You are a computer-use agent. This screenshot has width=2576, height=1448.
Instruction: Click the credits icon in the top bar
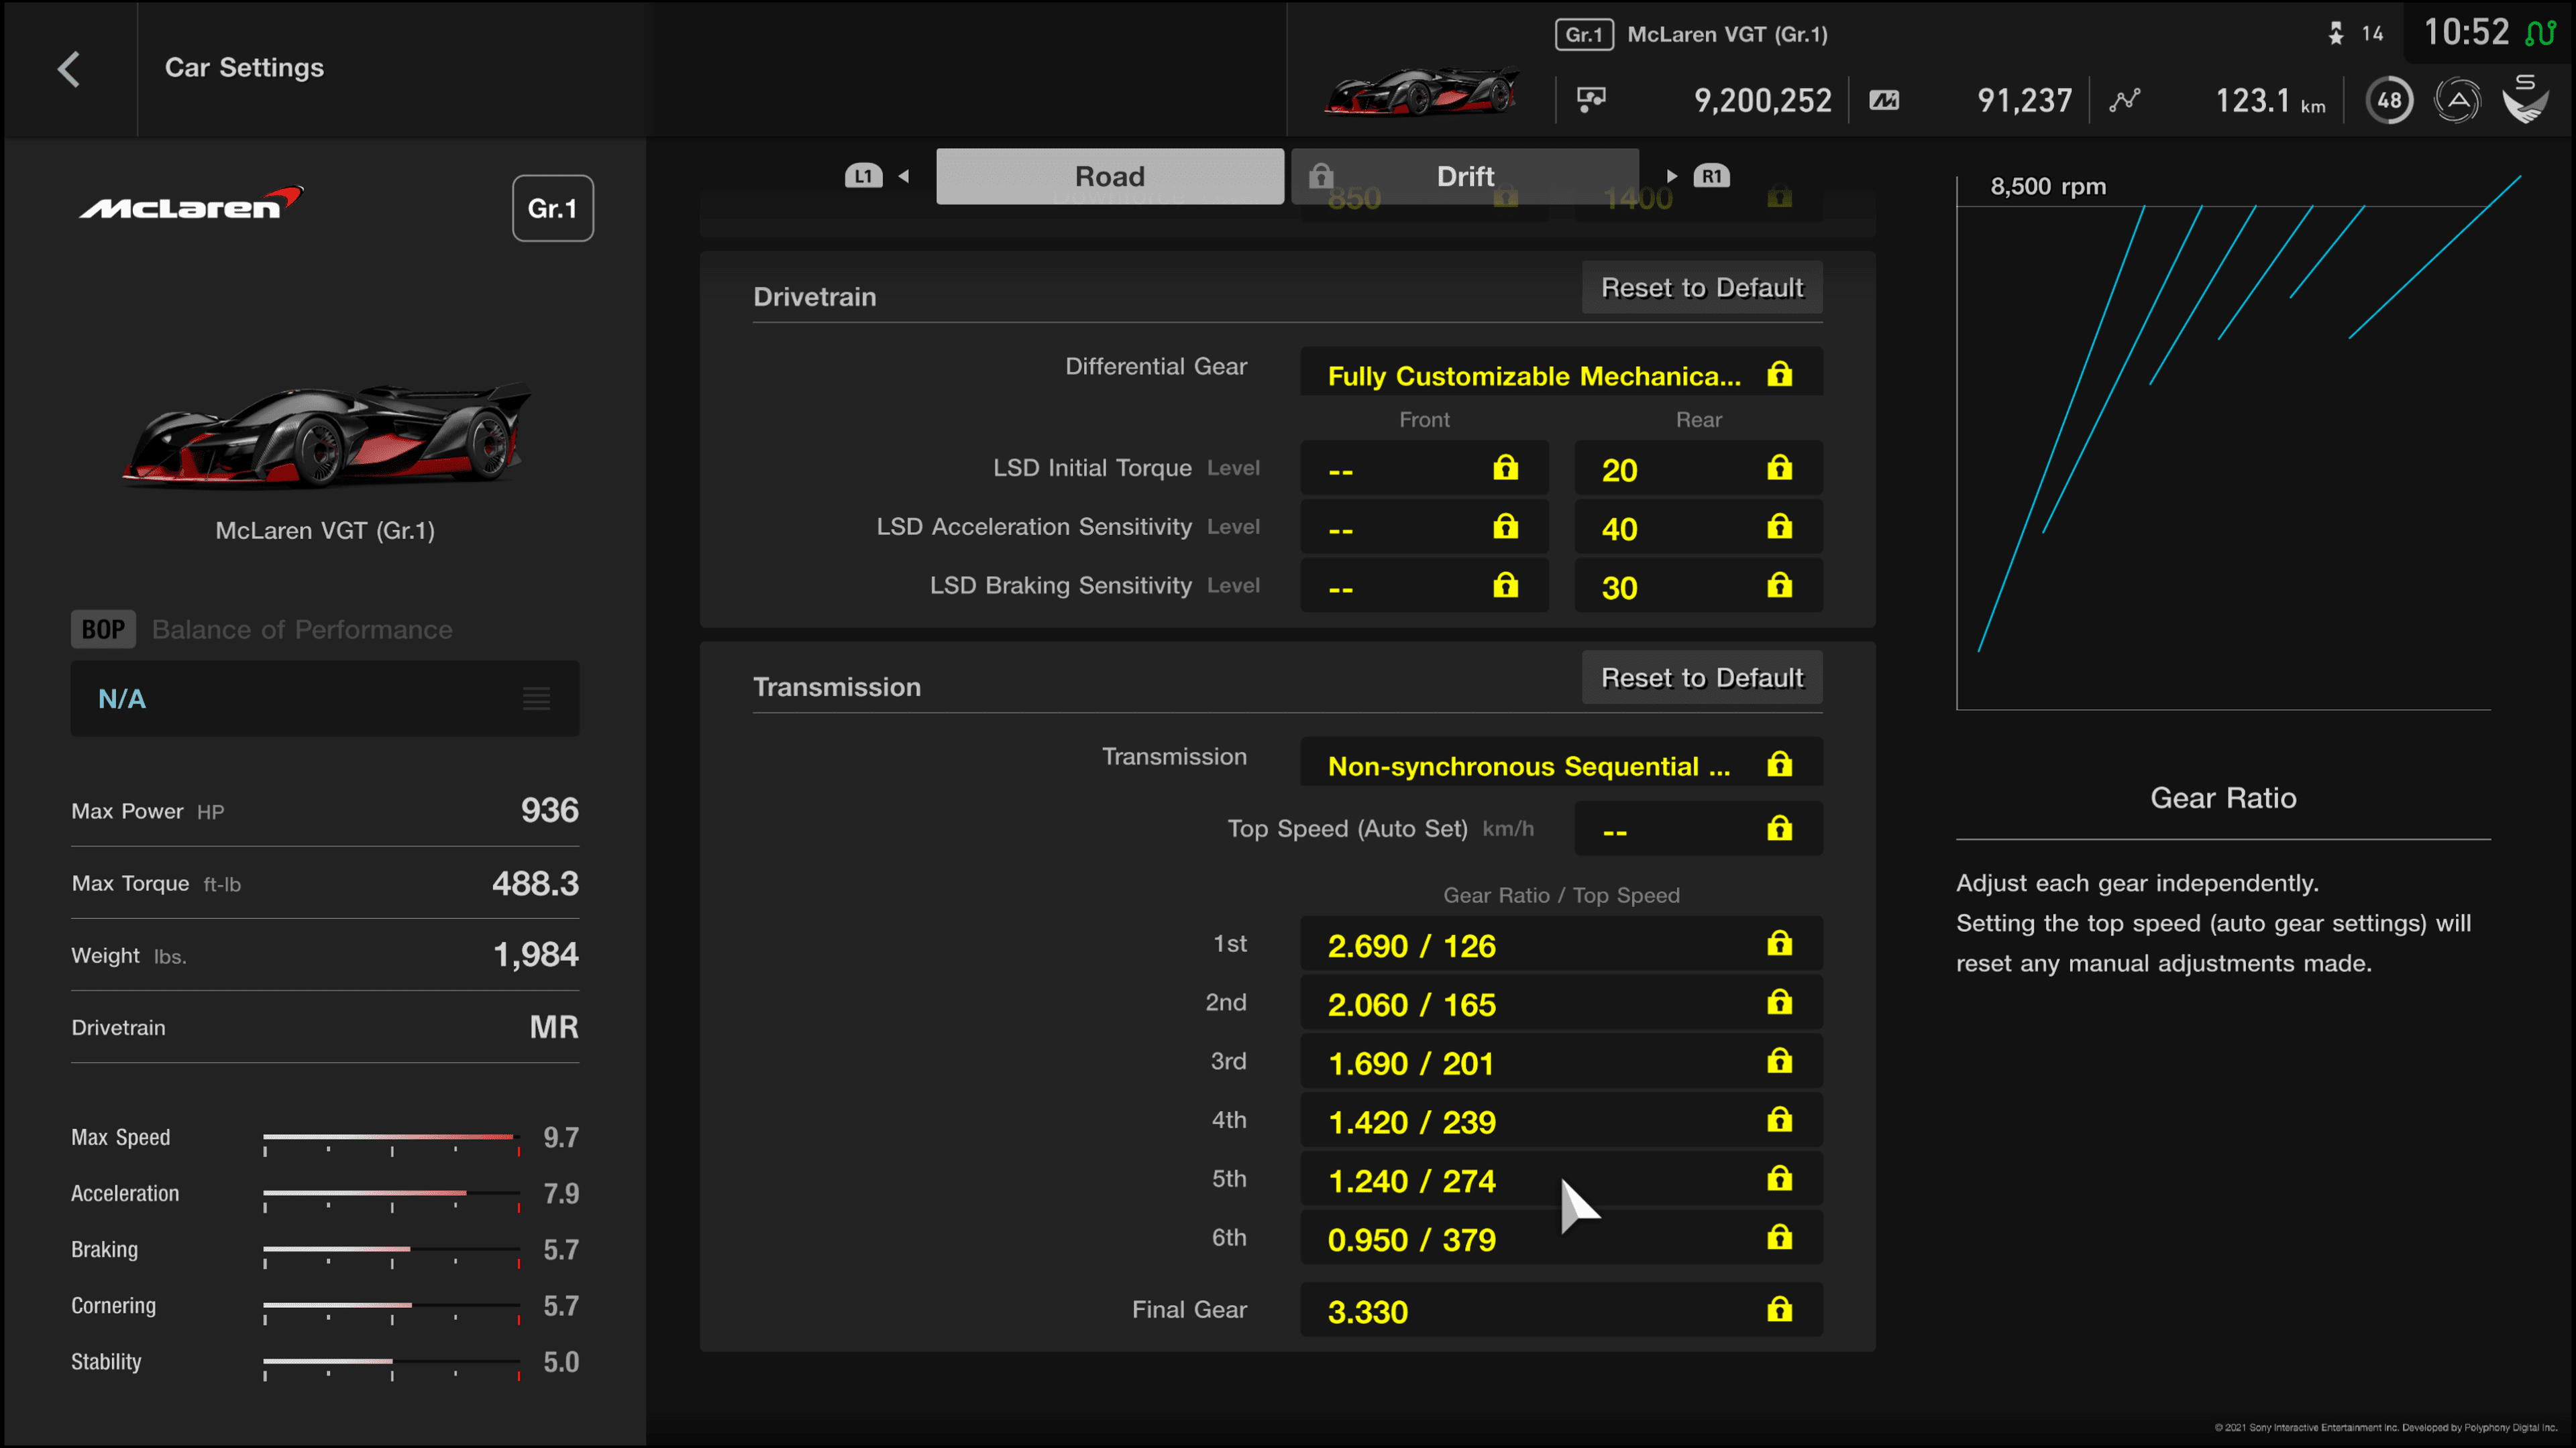pos(1591,100)
